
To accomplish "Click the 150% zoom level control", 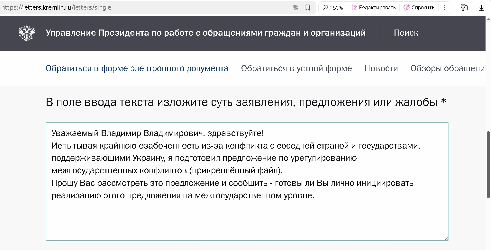I will tap(336, 7).
